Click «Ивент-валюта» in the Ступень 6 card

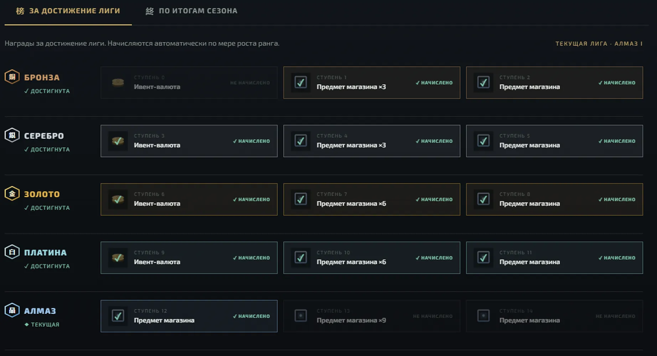click(x=157, y=204)
